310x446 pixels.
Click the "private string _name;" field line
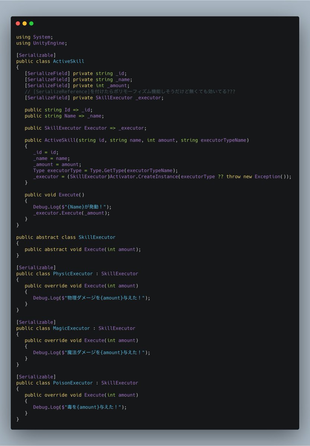click(78, 80)
